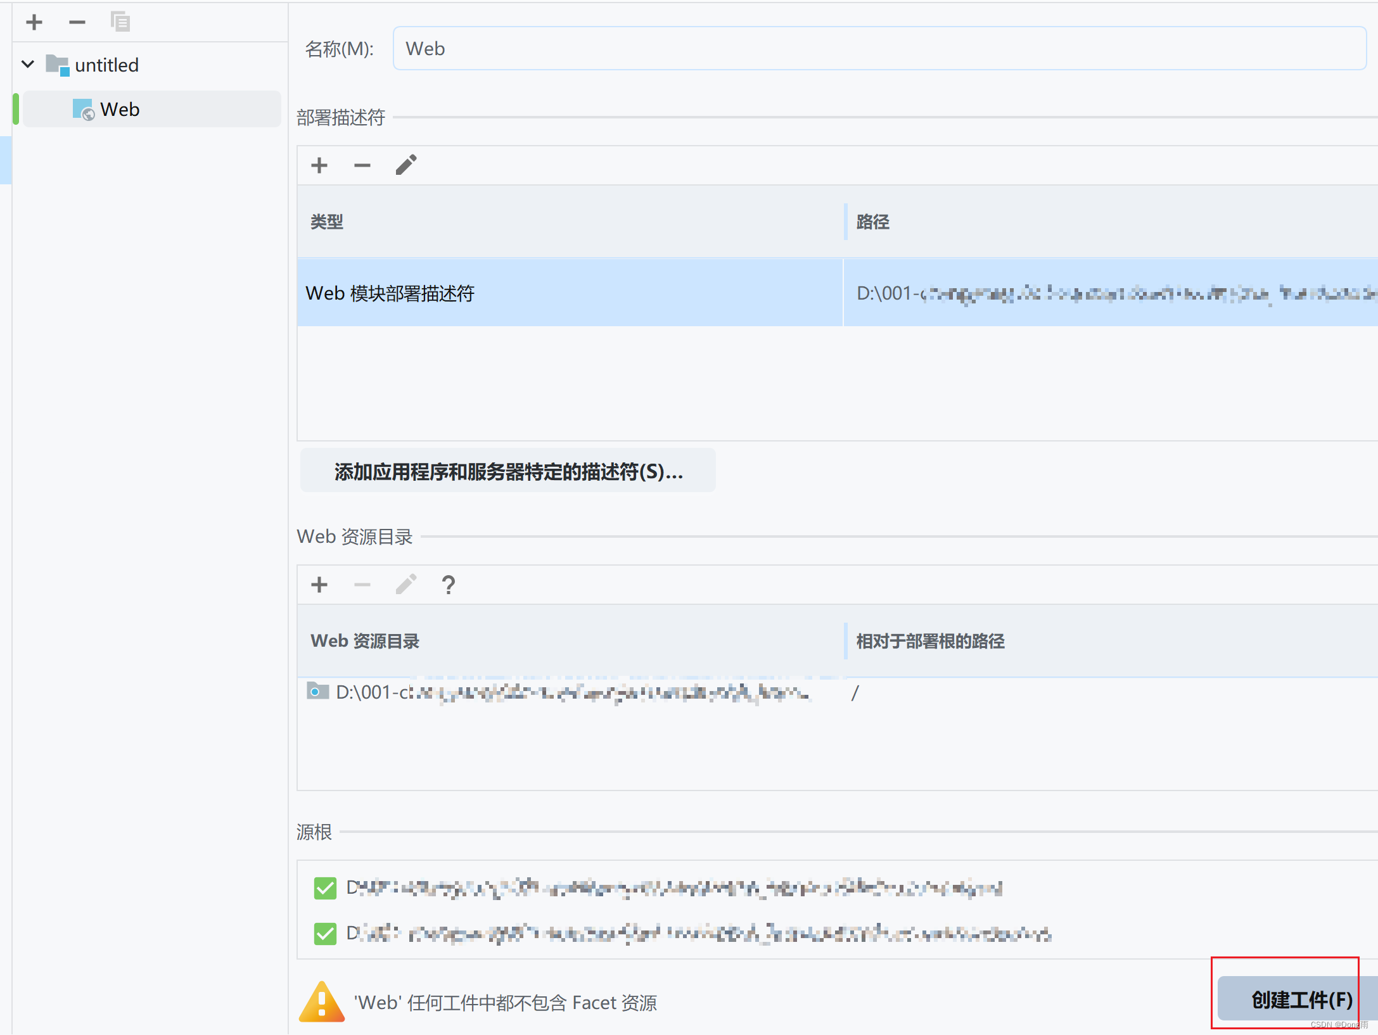1378x1035 pixels.
Task: Click 添加应用程序和服务器特定的描述符 button
Action: 507,471
